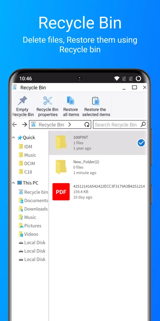Click the New_Folder(2) folder icon
This screenshot has height=321, width=160.
[x=61, y=167]
